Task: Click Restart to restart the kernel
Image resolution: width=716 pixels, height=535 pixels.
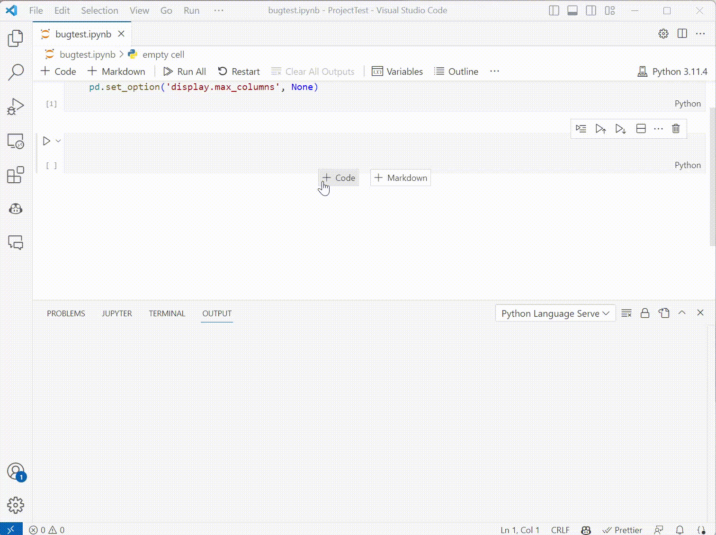Action: coord(239,71)
